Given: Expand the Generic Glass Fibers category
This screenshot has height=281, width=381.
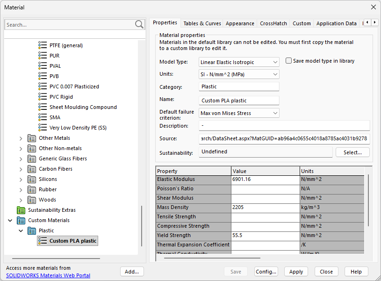Looking at the screenshot, I should point(21,159).
